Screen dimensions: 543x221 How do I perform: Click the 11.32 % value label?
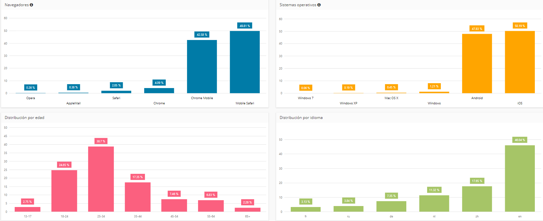(x=434, y=190)
